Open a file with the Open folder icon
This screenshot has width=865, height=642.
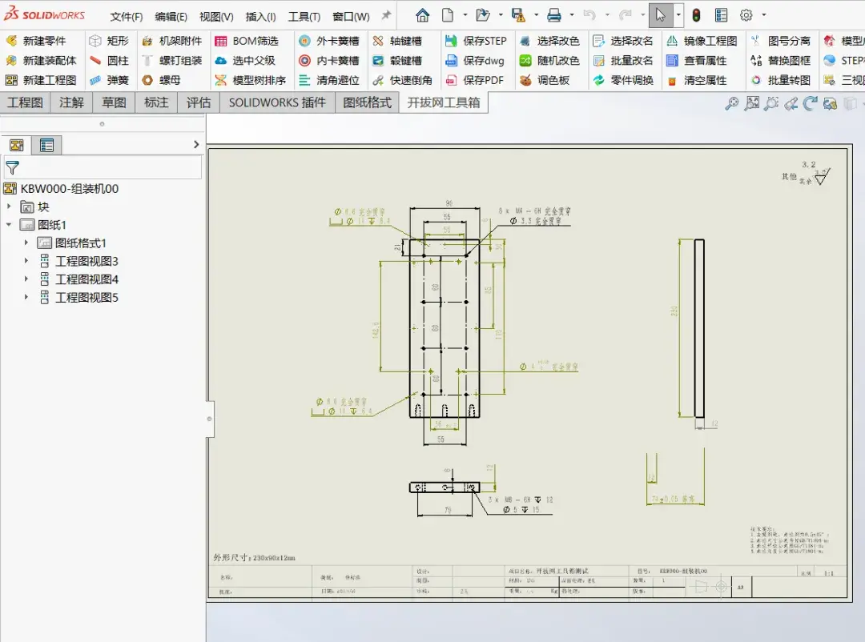coord(483,15)
